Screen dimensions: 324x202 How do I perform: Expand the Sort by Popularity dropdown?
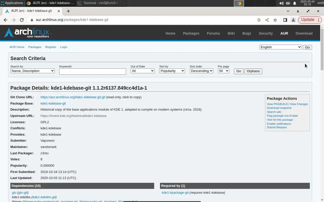tap(172, 71)
